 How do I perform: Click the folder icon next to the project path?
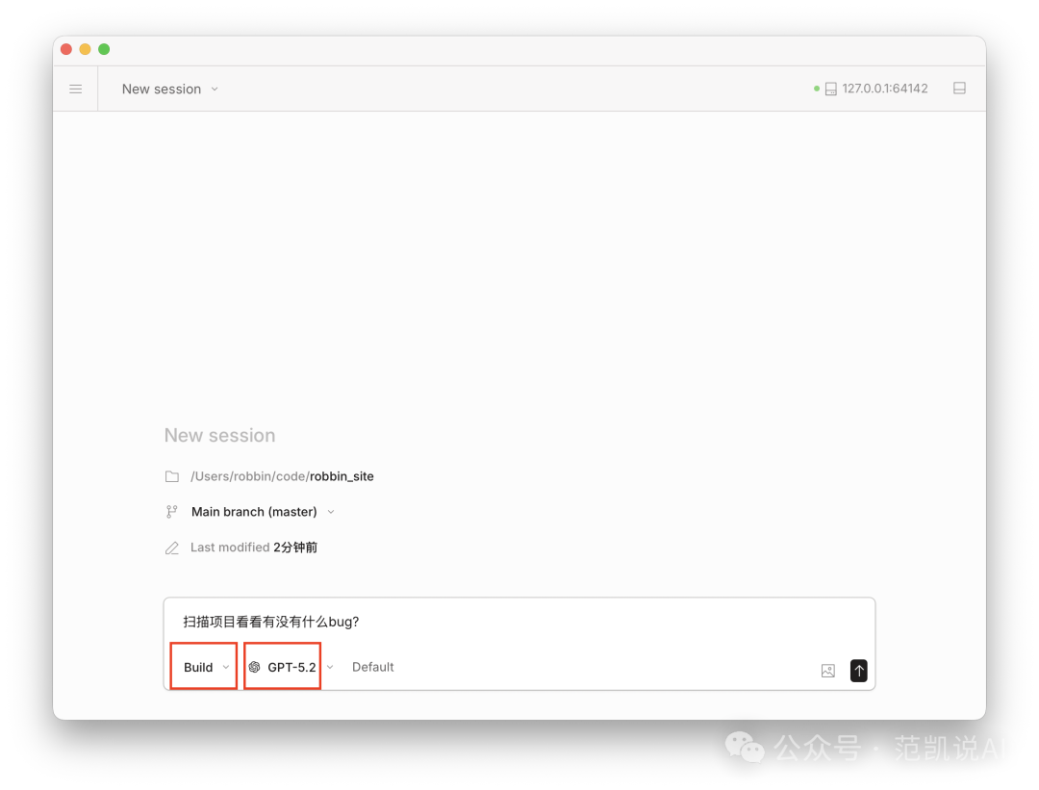click(171, 475)
